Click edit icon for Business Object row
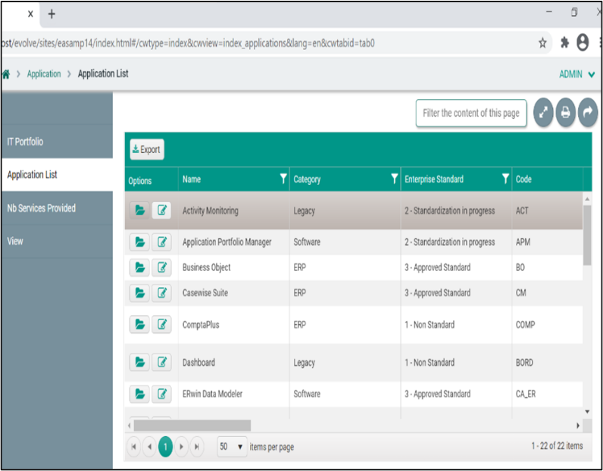The width and height of the screenshot is (603, 471). (x=161, y=267)
